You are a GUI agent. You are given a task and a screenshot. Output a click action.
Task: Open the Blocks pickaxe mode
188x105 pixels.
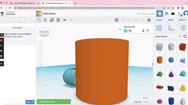coord(166,14)
